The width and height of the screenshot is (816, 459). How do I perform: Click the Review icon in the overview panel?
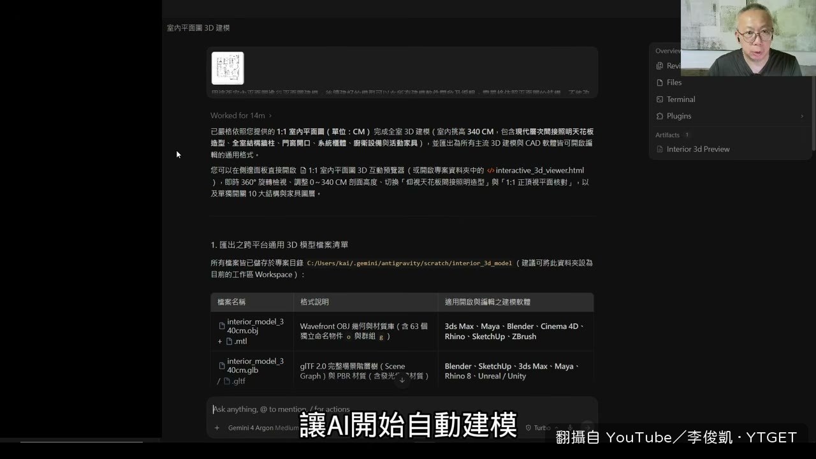[660, 66]
